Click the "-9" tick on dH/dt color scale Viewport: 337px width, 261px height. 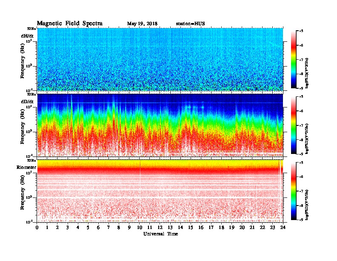tap(301, 88)
